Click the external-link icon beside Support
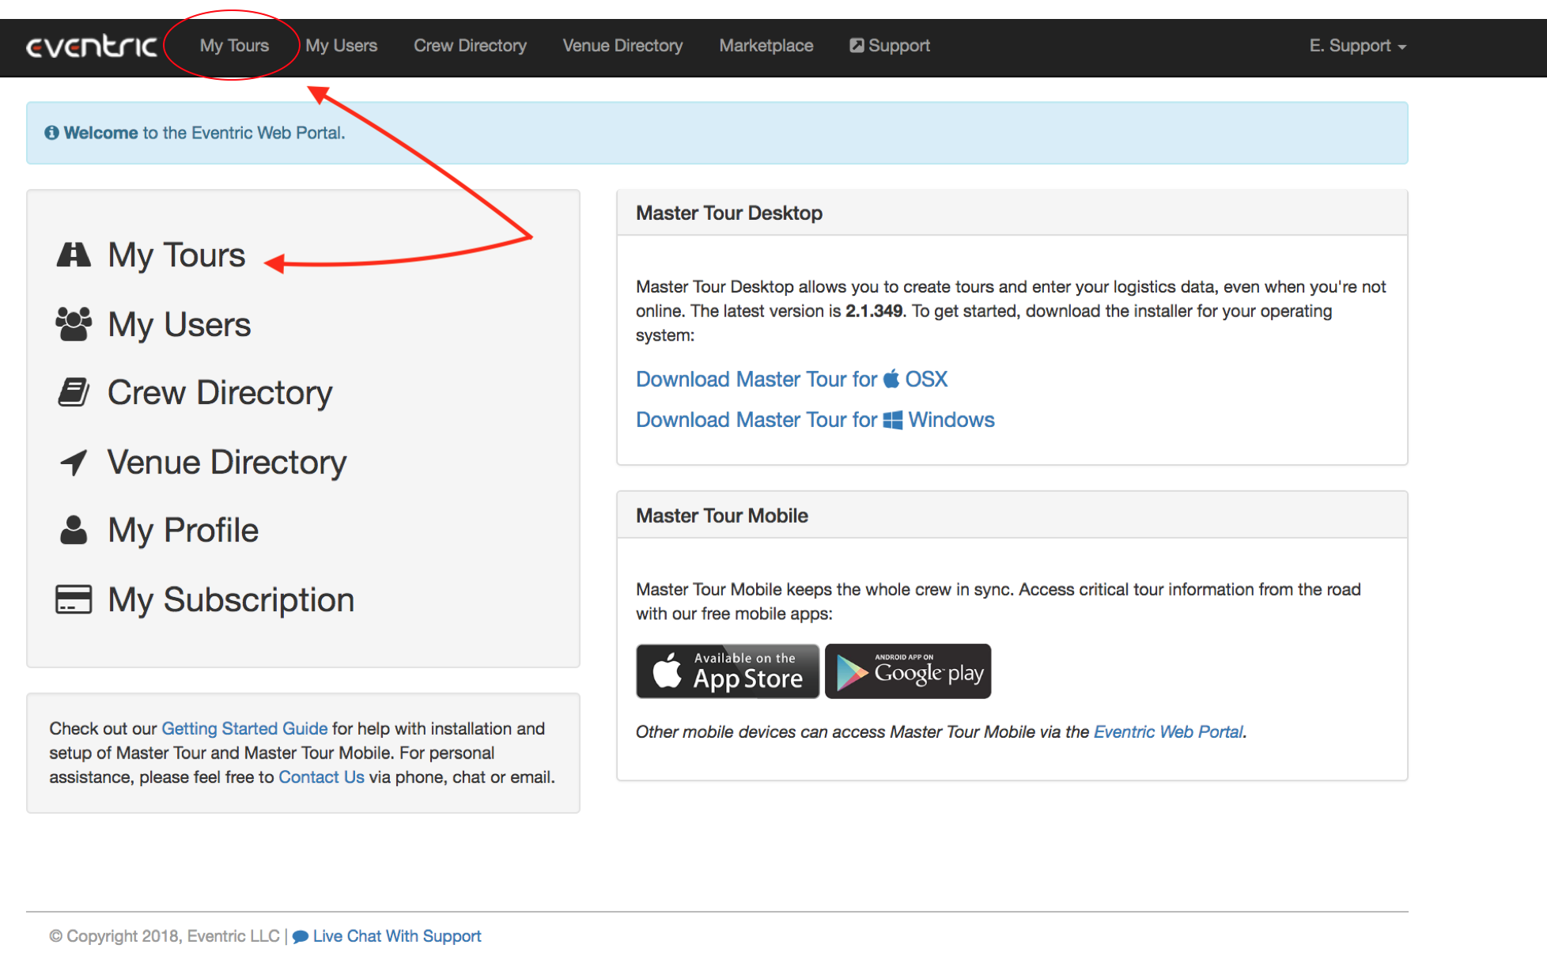 tap(857, 45)
